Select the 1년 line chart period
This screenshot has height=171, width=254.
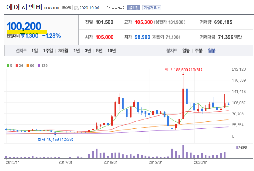(77, 51)
